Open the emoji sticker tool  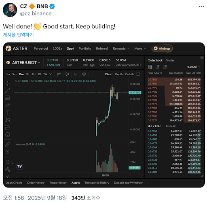(x=8, y=134)
